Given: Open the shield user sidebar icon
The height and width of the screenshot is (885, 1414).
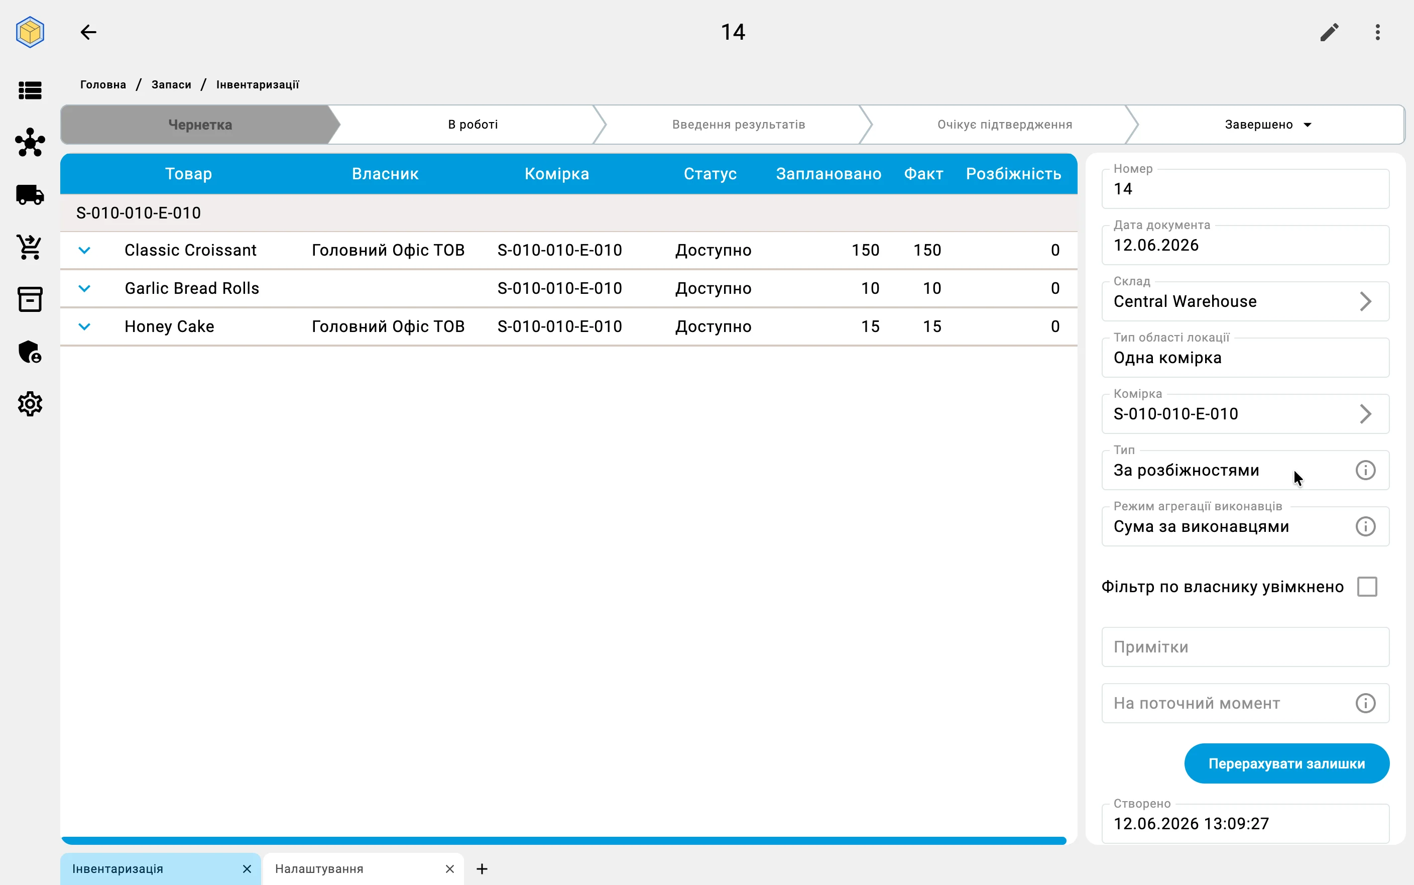Looking at the screenshot, I should 30,352.
